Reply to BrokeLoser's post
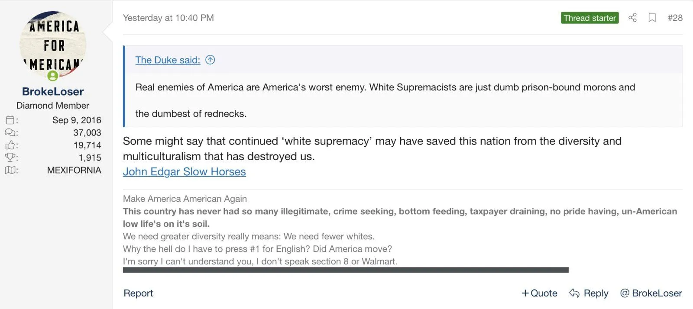This screenshot has height=309, width=693. pos(589,293)
